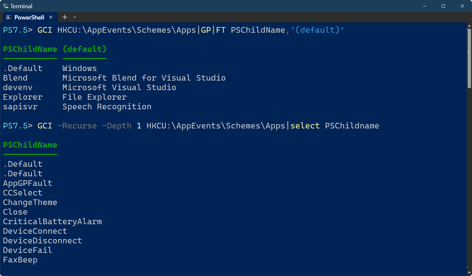472x276 pixels.
Task: Click the scroll down arrow
Action: click(469, 273)
